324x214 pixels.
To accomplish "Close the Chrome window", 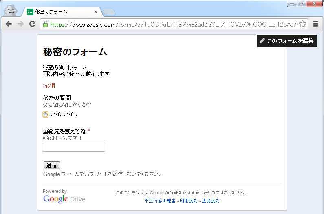I will click(314, 4).
